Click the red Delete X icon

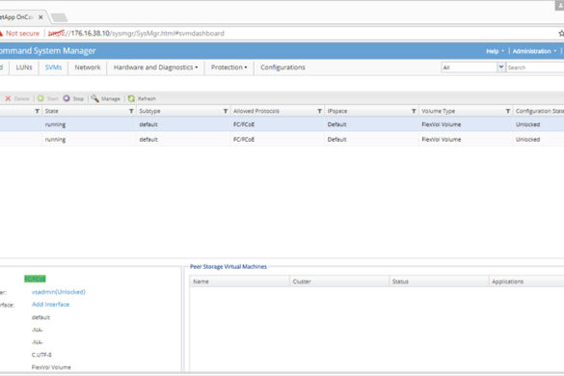8,98
